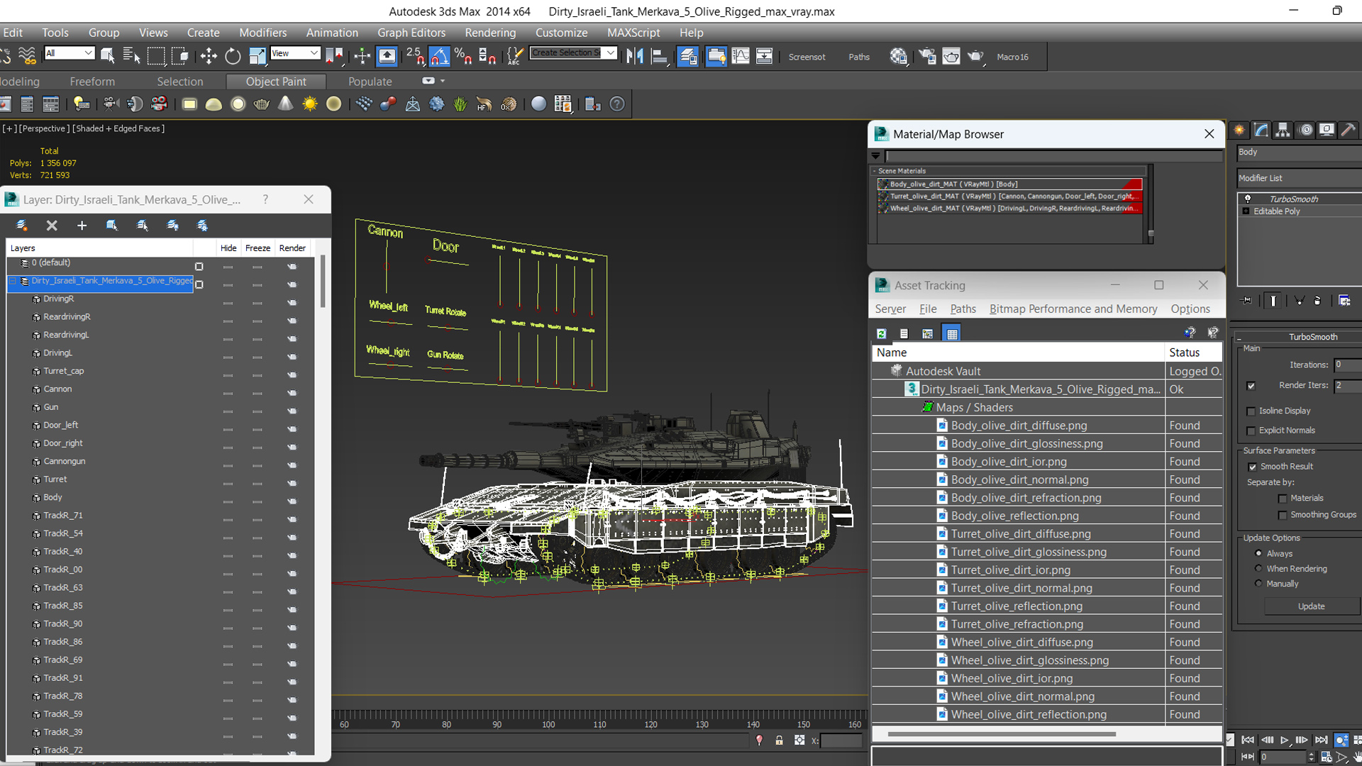Click the Iterations value field
1362x766 pixels.
click(x=1348, y=365)
